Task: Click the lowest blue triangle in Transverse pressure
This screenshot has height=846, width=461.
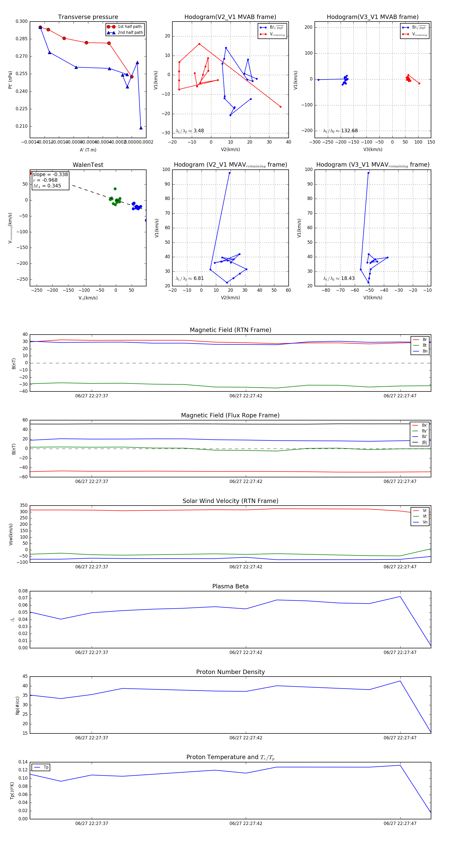Action: [141, 128]
